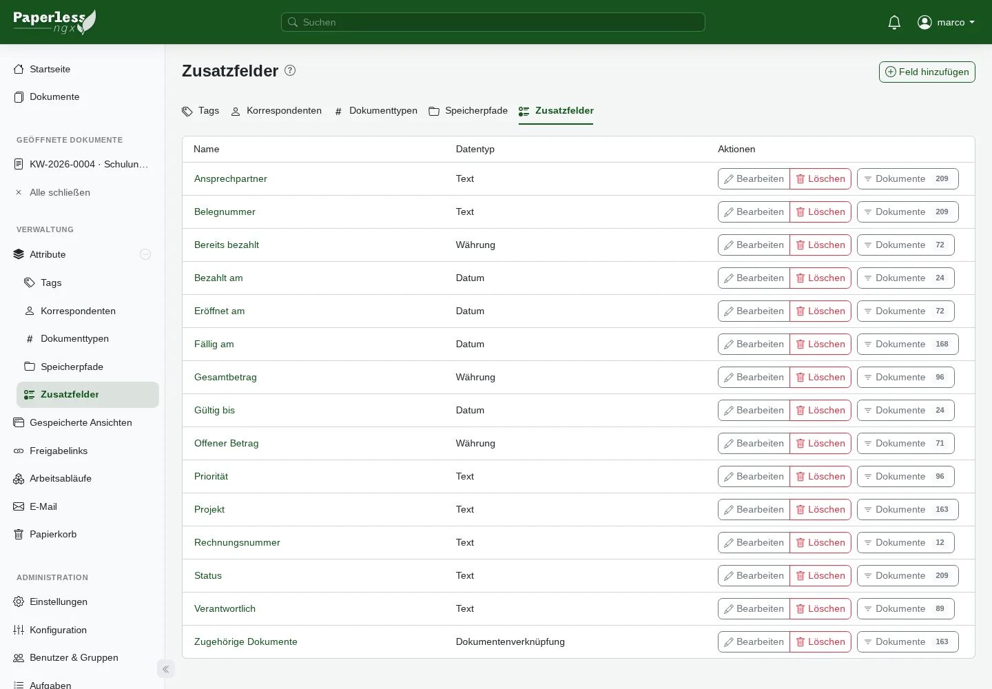The image size is (992, 689).
Task: Click the Zugehörige Dokumente field name
Action: [246, 641]
